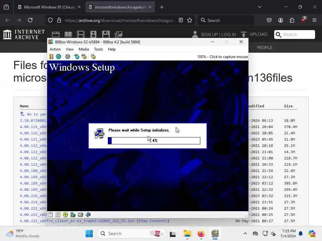Image resolution: width=322 pixels, height=241 pixels.
Task: Click the PEOPLE navigation item
Action: coord(264,48)
